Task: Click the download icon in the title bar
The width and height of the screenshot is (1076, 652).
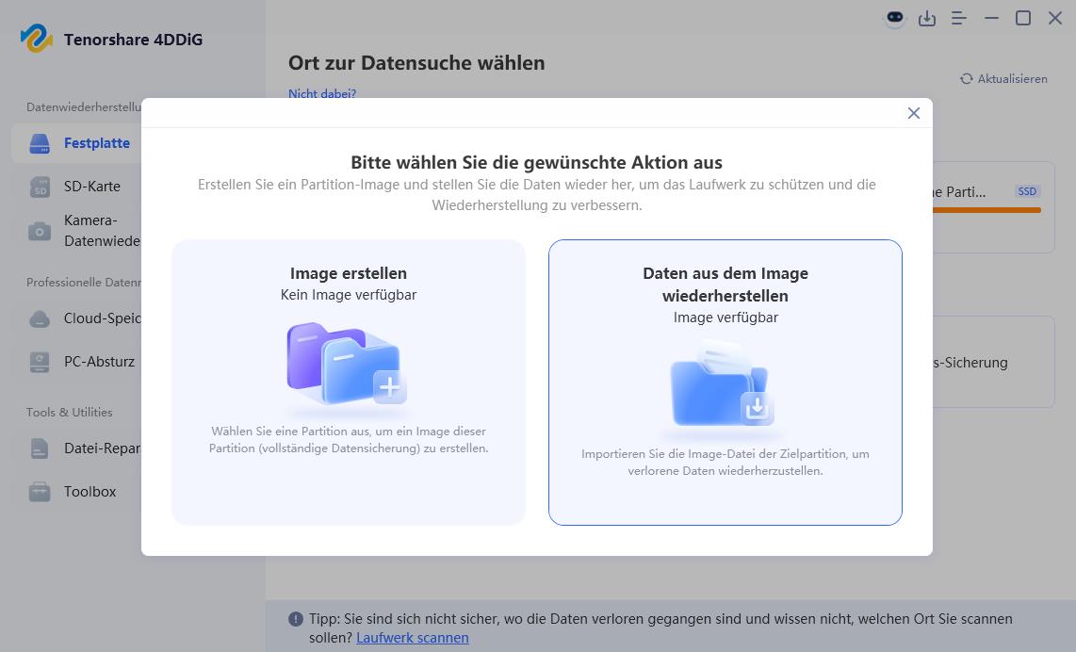Action: click(926, 18)
